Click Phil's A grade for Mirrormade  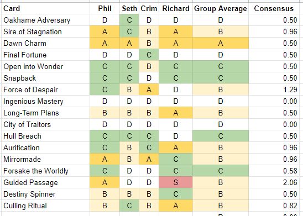tap(105, 159)
